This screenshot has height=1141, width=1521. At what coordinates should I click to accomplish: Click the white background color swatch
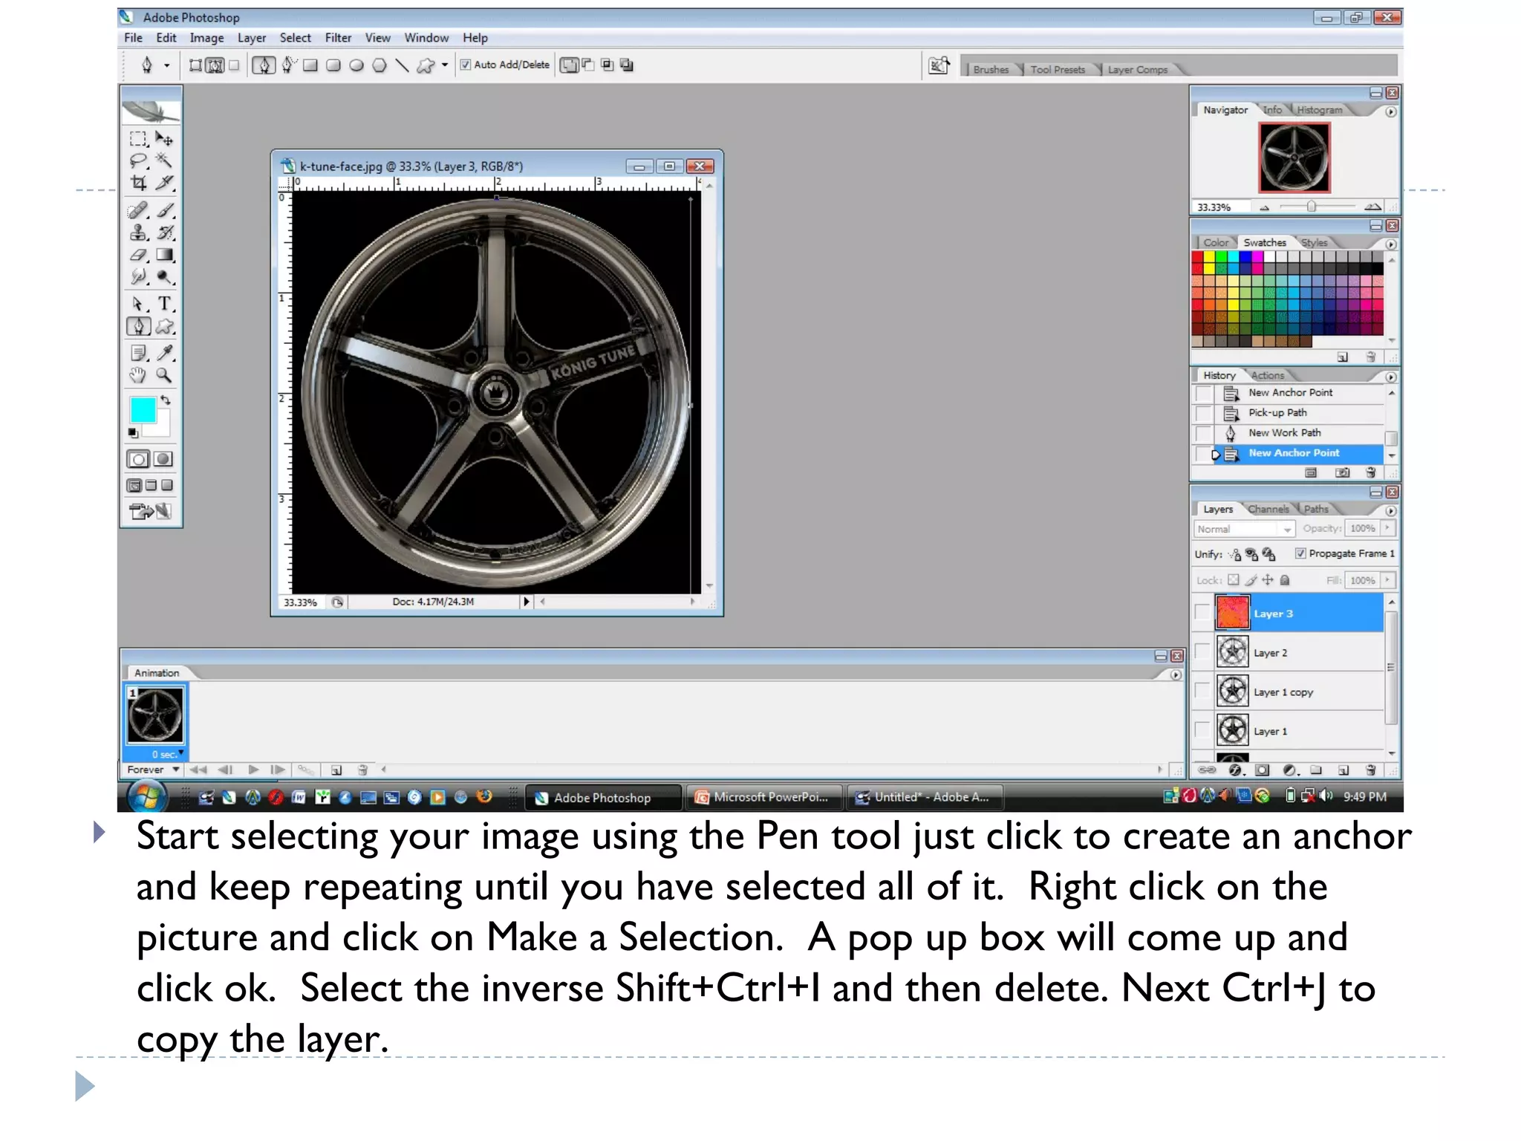[161, 428]
